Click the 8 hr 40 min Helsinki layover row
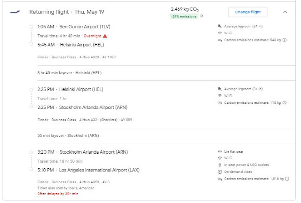 click(x=70, y=73)
